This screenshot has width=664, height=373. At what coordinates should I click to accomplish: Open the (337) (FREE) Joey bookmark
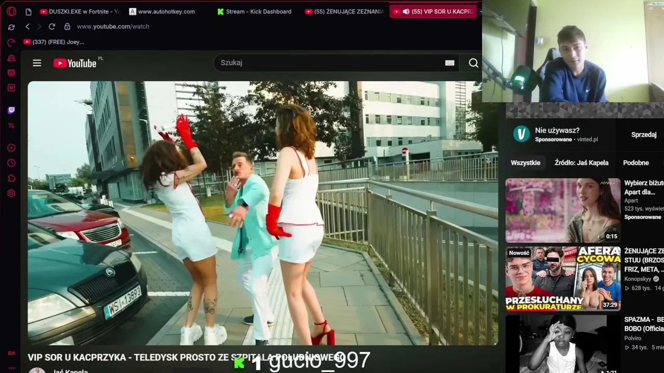click(54, 42)
